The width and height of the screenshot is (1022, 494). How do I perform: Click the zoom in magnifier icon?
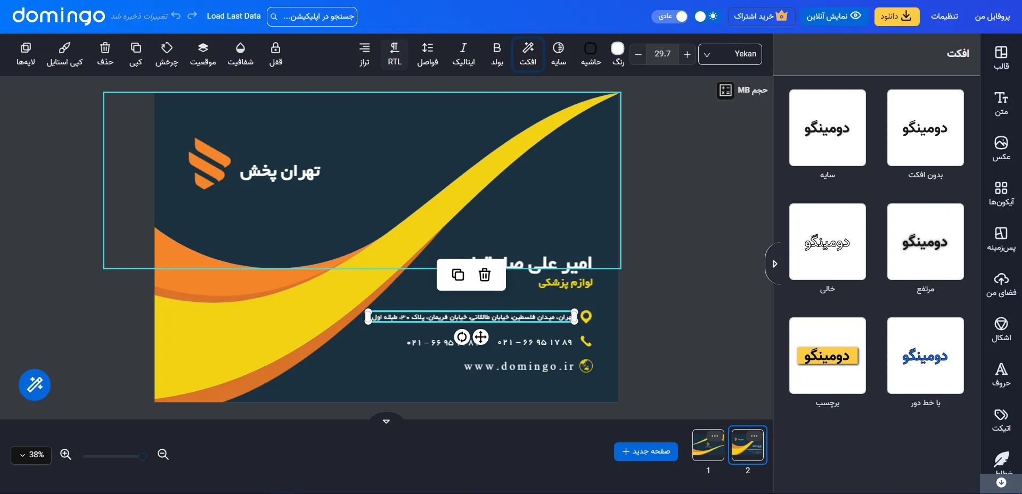(66, 454)
